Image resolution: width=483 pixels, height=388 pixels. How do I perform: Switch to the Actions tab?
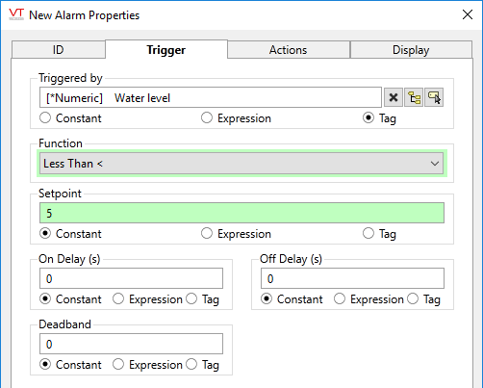pyautogui.click(x=289, y=50)
